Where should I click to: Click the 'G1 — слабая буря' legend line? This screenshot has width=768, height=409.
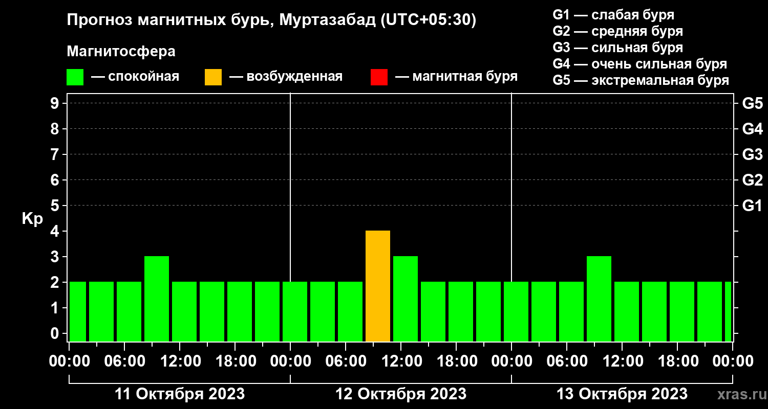tap(613, 15)
